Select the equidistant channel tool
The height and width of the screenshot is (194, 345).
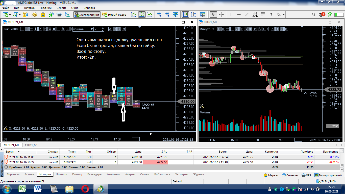coord(255,14)
